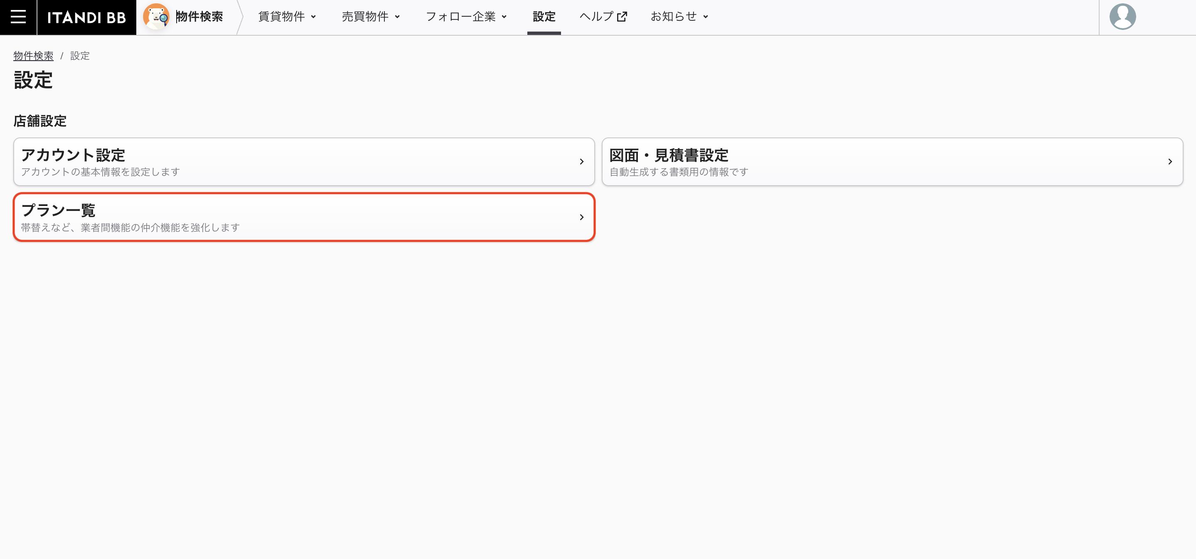The width and height of the screenshot is (1196, 559).
Task: Click the 物件検索 header title
Action: click(199, 17)
